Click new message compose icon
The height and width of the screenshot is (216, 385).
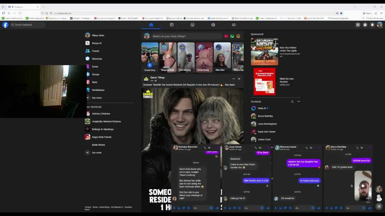coord(379,206)
